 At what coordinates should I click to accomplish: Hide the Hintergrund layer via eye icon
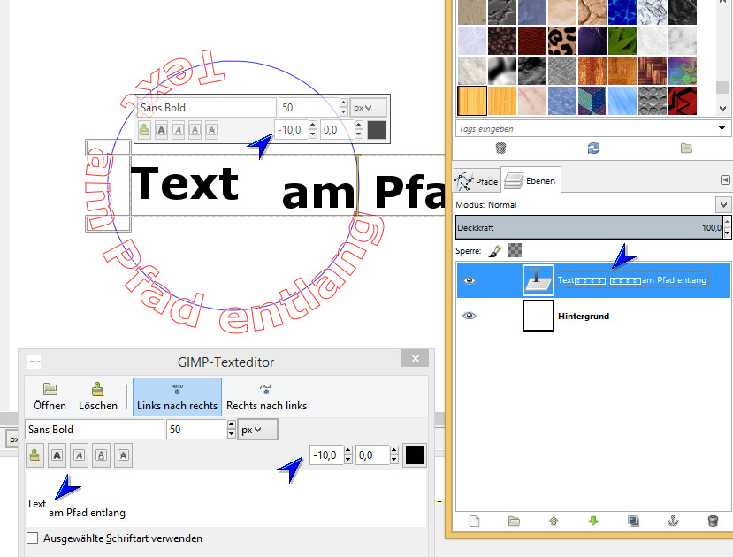[470, 316]
